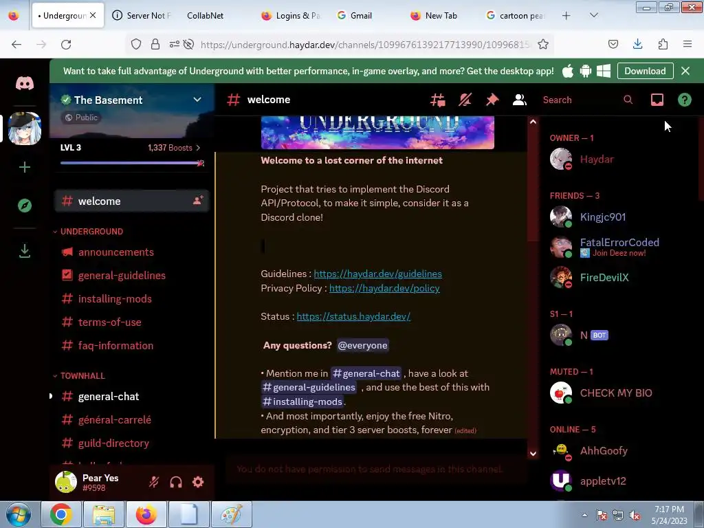
Task: Create invite icon beside welcome channel
Action: tap(198, 200)
